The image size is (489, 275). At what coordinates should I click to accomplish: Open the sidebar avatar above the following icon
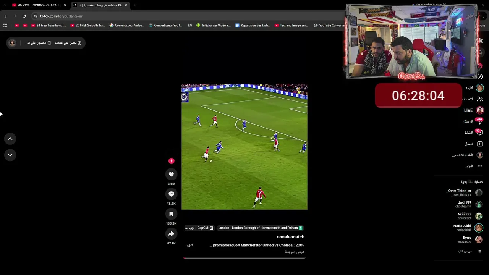click(x=480, y=88)
